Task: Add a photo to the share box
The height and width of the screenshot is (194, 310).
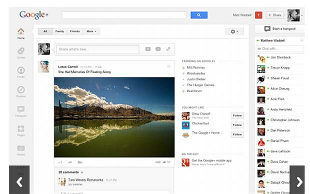Action: 148,49
